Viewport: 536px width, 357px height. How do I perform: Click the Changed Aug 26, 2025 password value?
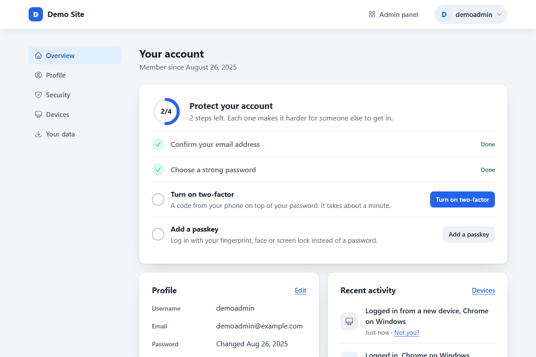[252, 344]
